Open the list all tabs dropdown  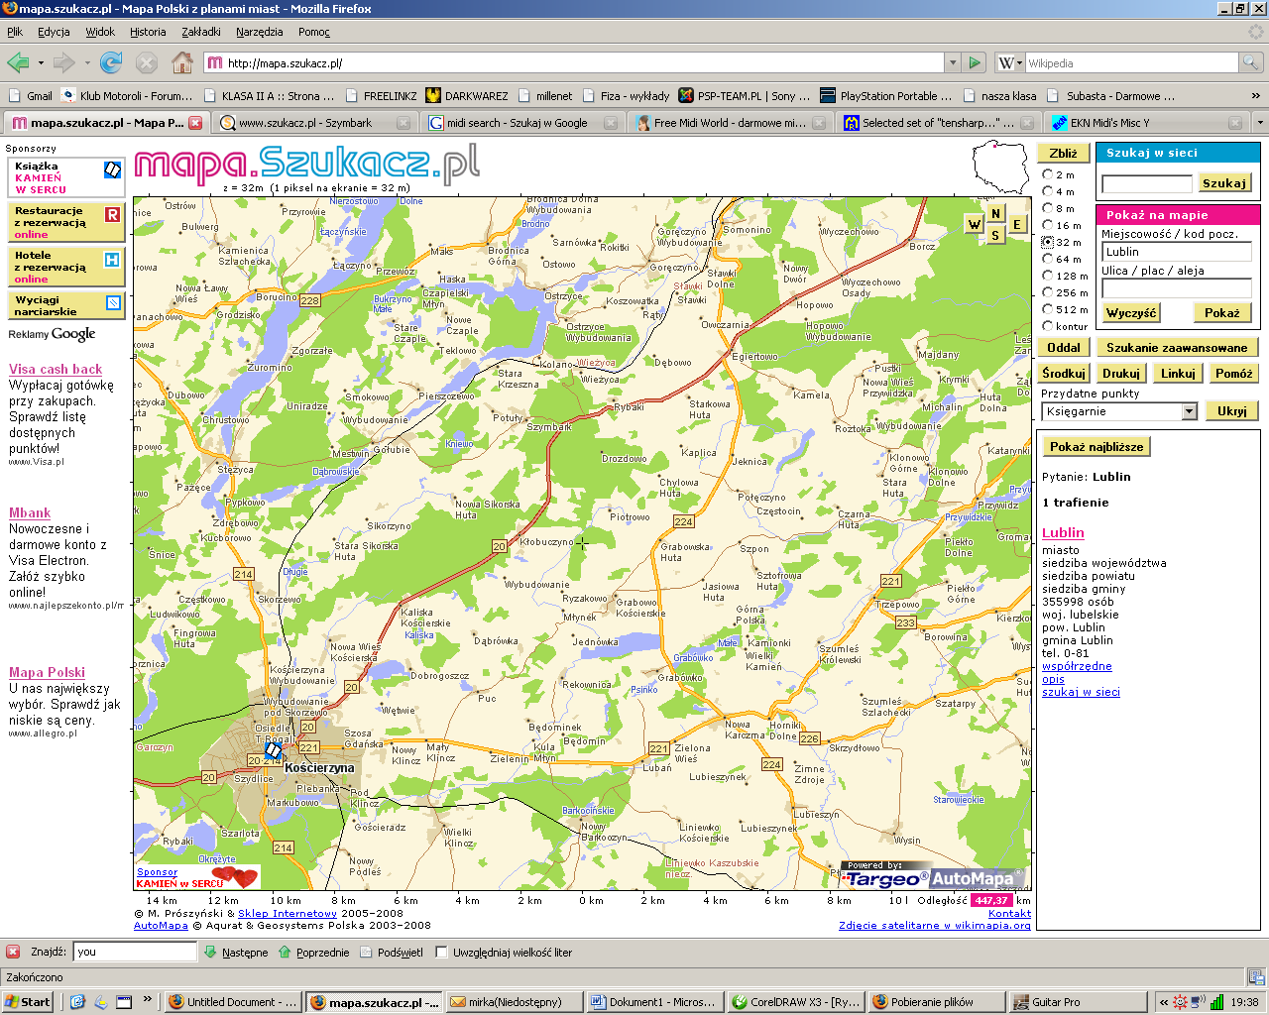tap(1260, 123)
